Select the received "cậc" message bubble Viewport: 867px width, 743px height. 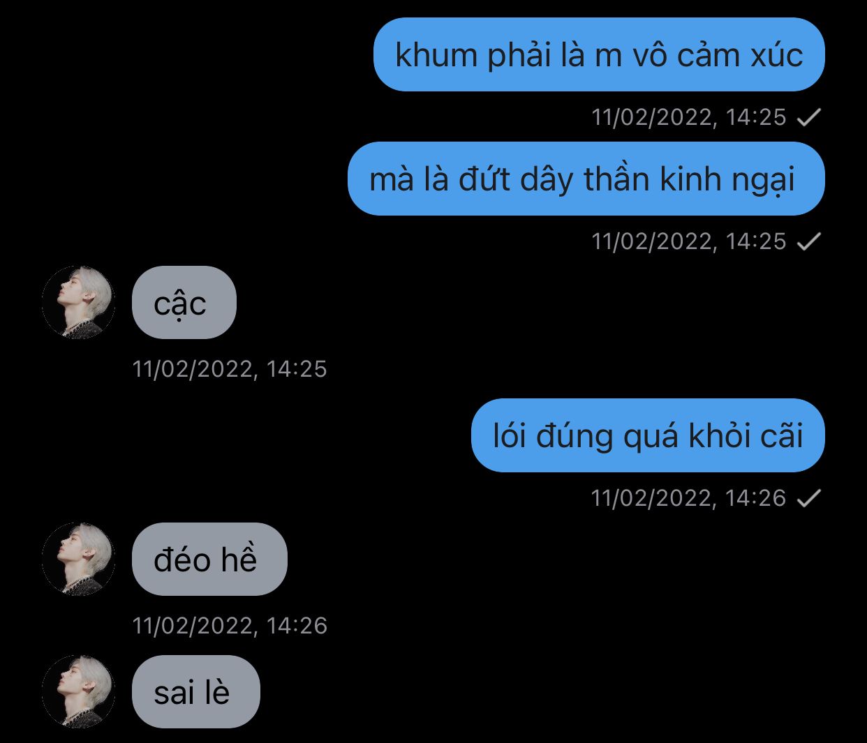pyautogui.click(x=184, y=302)
